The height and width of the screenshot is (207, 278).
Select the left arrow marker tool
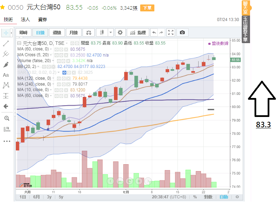pos(6,106)
